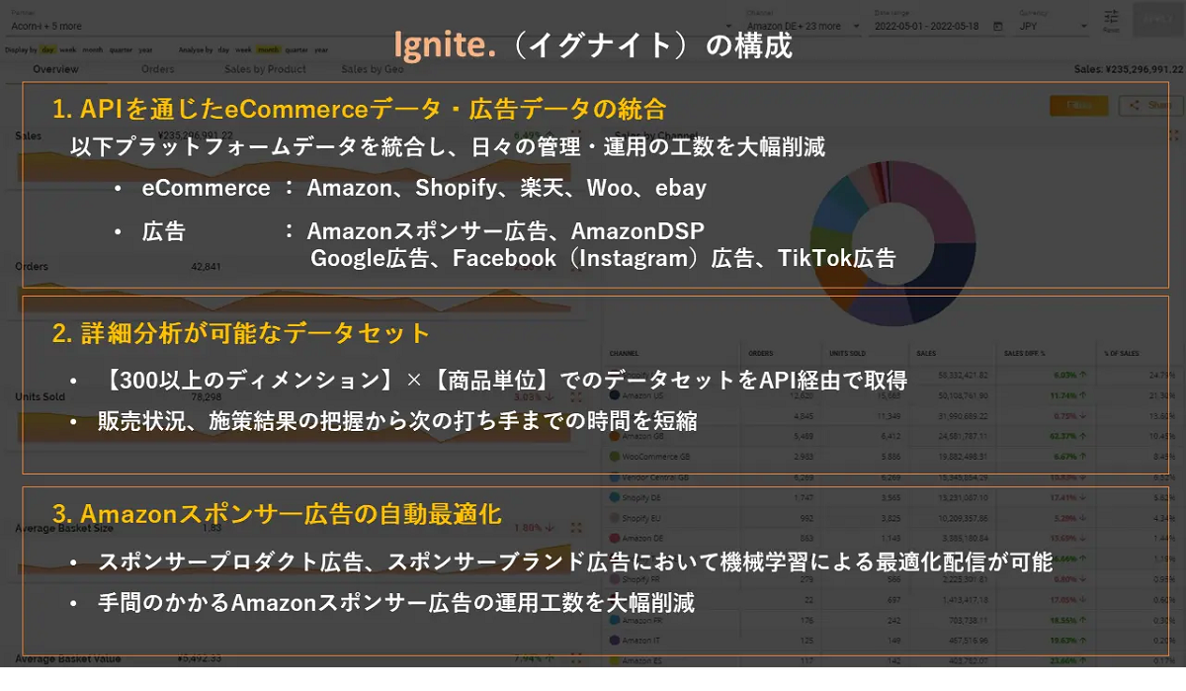Image resolution: width=1186 pixels, height=691 pixels.
Task: Select the Shopify EU channel row
Action: [x=892, y=518]
